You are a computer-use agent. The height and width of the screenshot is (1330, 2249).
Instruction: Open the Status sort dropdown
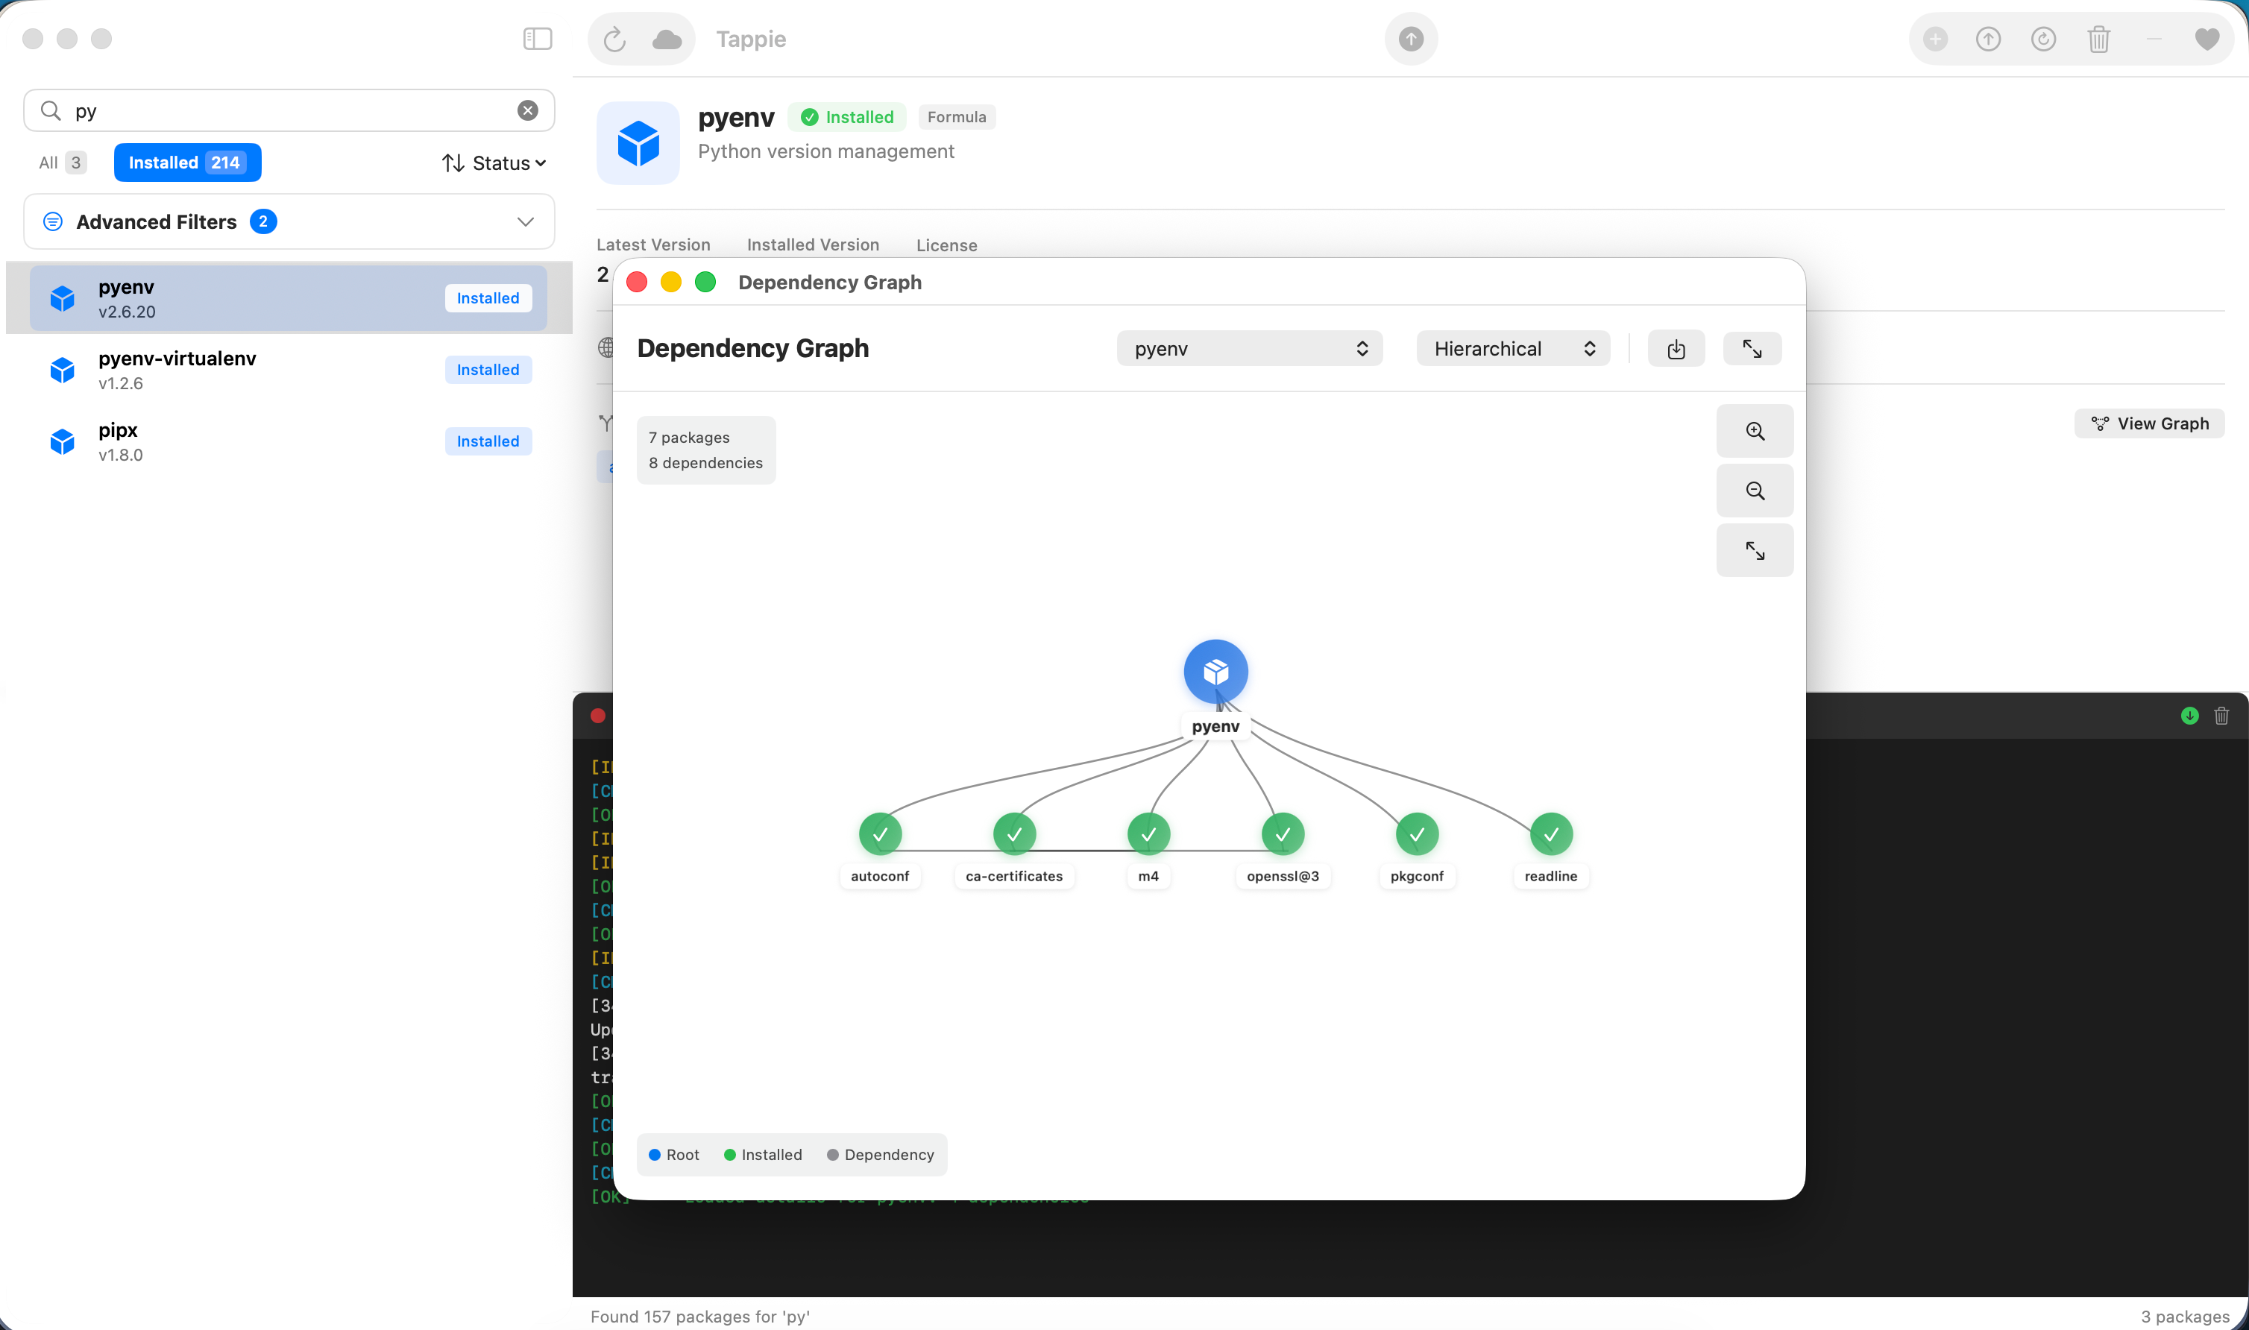(494, 163)
